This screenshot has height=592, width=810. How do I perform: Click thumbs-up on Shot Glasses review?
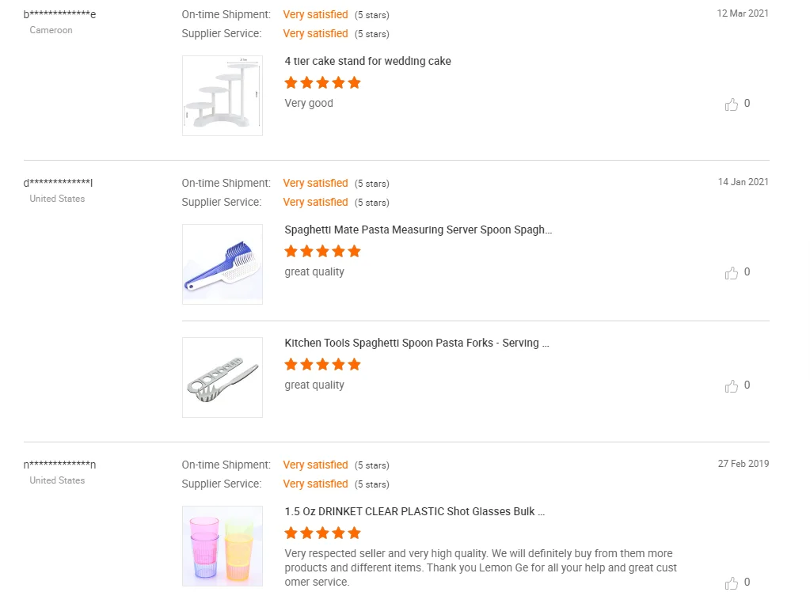click(x=732, y=583)
